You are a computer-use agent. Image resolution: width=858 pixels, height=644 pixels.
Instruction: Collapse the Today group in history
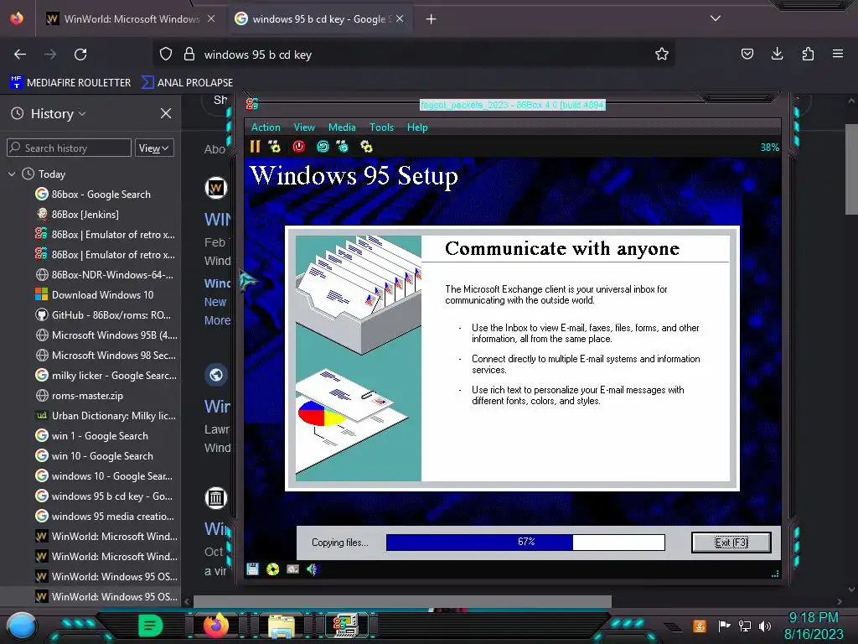(12, 174)
